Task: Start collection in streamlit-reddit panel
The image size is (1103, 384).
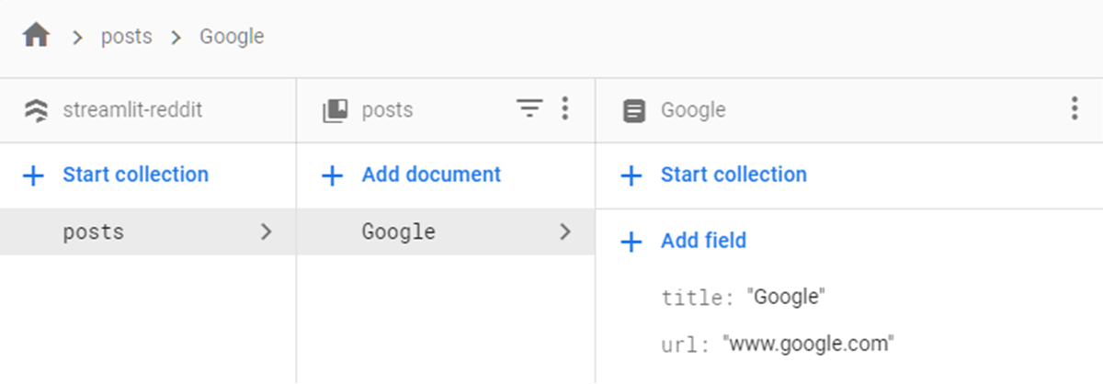Action: [135, 175]
